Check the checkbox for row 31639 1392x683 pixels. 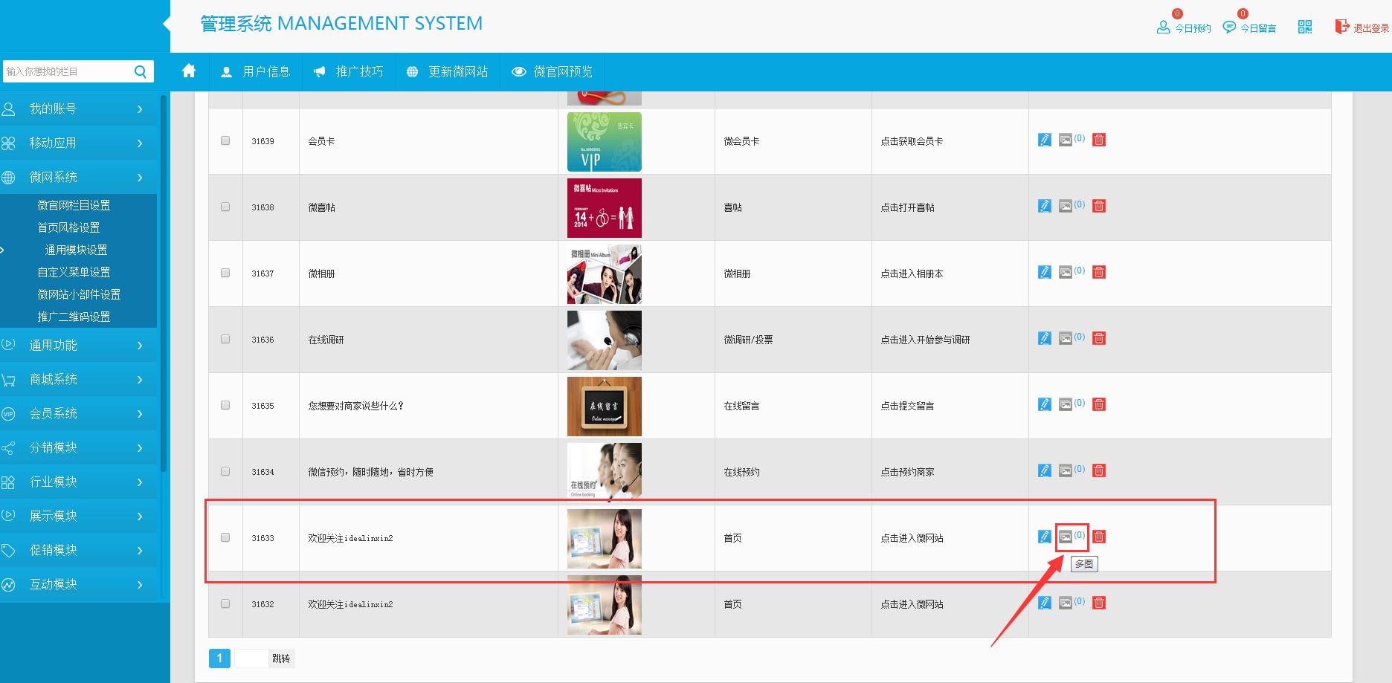coord(225,140)
